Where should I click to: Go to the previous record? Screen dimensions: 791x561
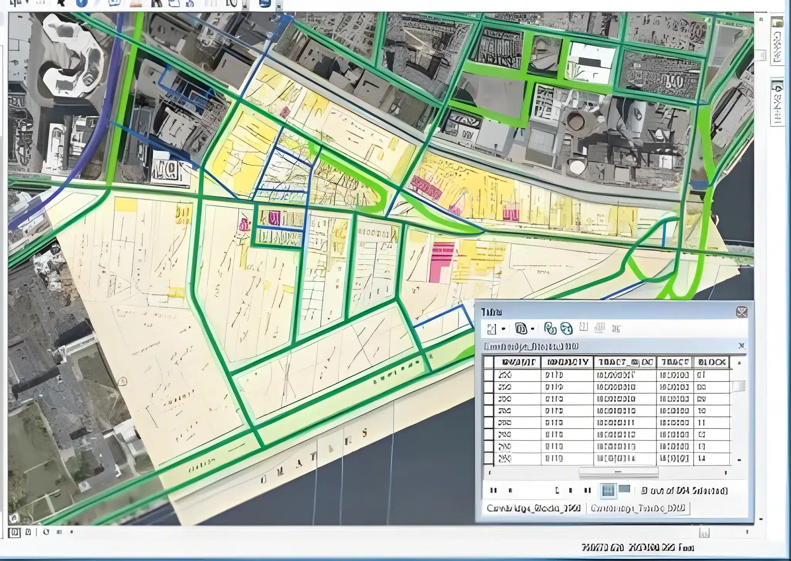tap(511, 491)
